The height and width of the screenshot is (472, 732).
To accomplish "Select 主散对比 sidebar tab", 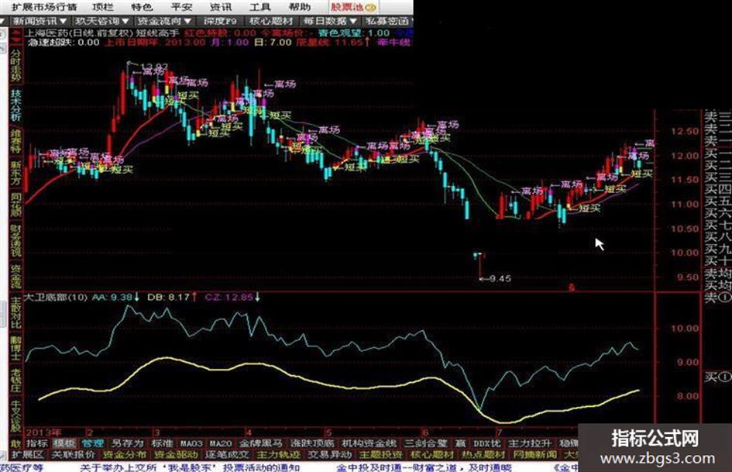I will tap(15, 312).
